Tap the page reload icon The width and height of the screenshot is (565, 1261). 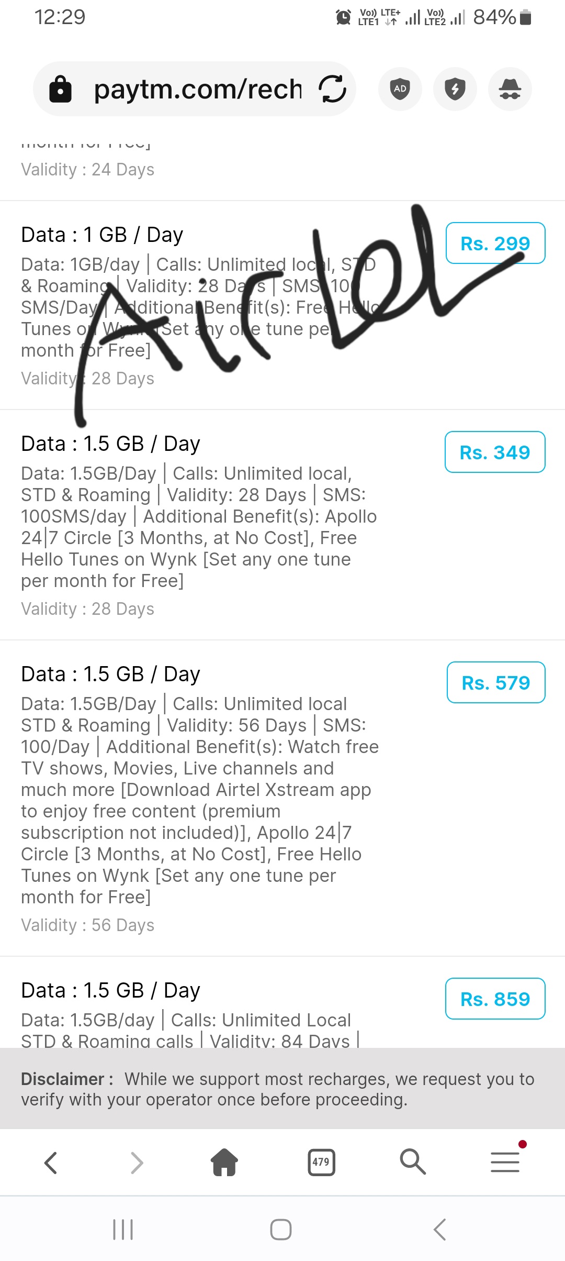tap(332, 89)
